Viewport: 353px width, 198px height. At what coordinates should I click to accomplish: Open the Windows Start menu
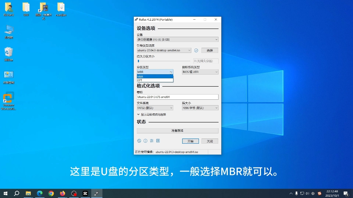6,193
